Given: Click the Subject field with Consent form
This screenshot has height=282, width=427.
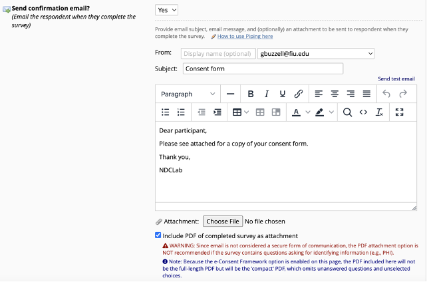Looking at the screenshot, I should tap(263, 69).
